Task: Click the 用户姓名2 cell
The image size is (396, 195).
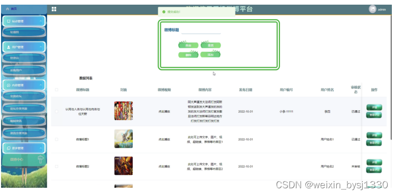Action: coord(327,167)
